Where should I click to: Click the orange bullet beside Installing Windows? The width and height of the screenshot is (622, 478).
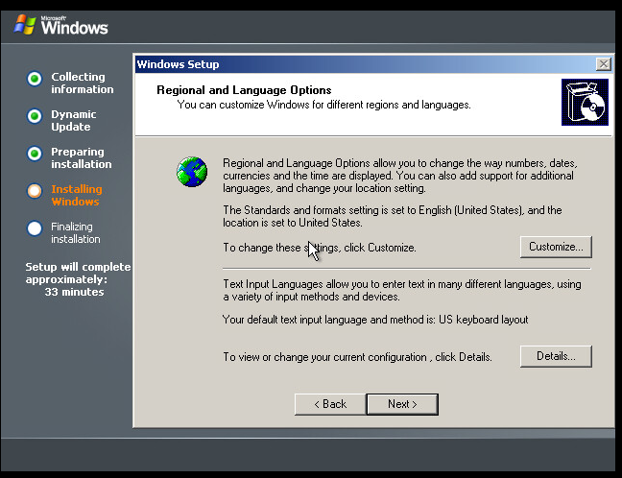point(35,191)
